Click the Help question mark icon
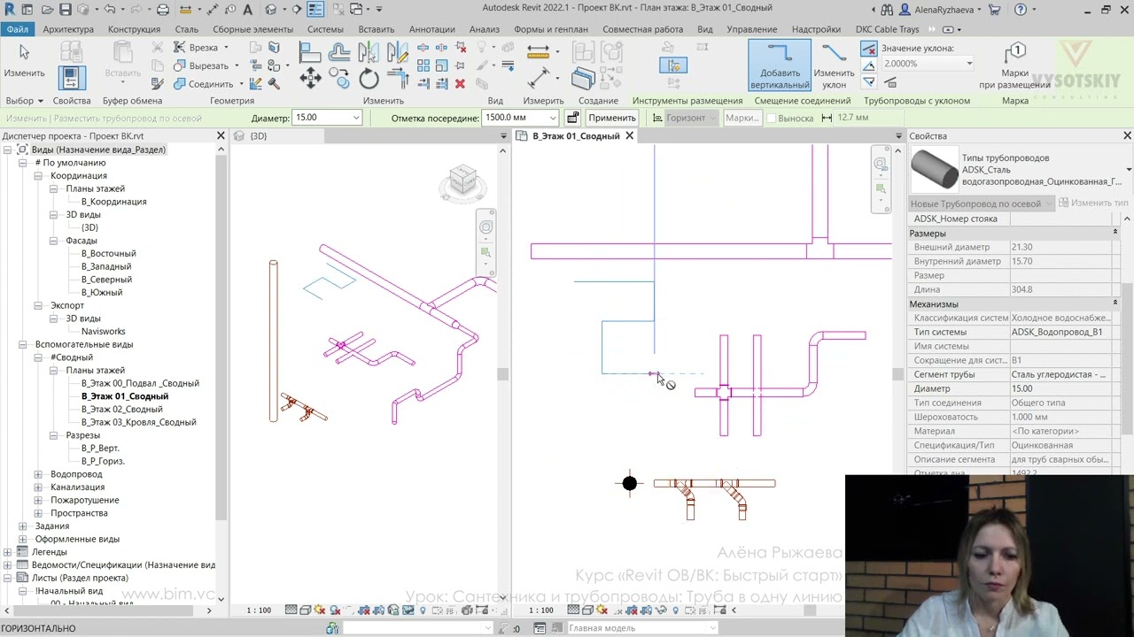This screenshot has width=1134, height=637. tap(1021, 10)
